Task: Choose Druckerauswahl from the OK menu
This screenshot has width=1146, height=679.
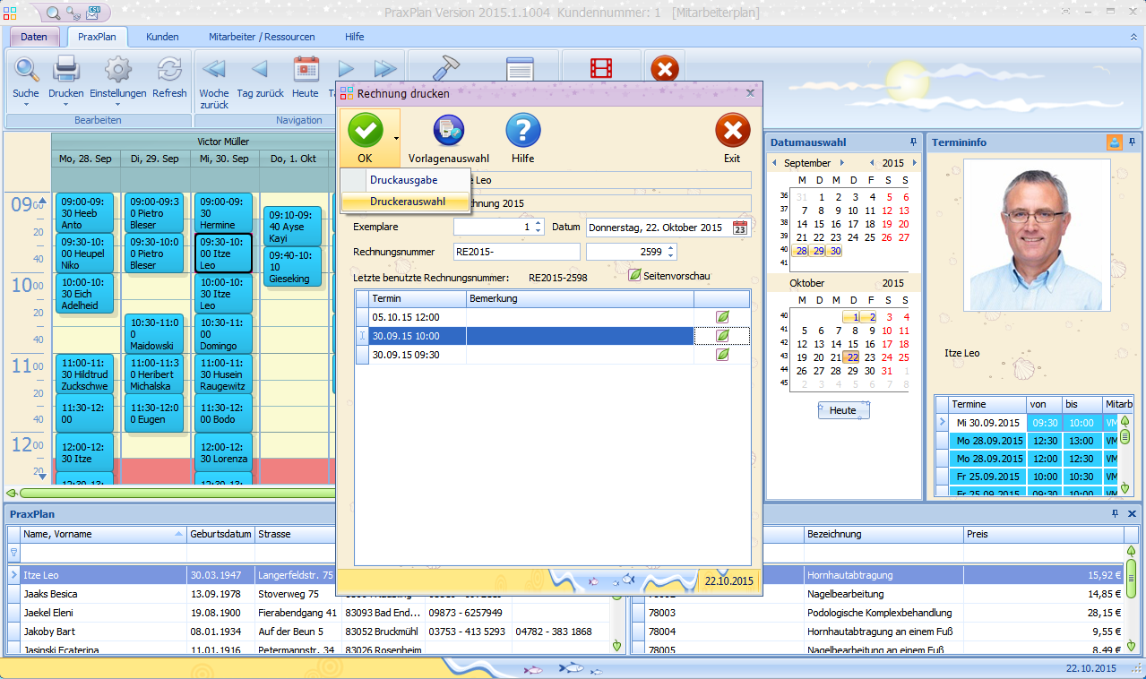Action: click(x=405, y=202)
